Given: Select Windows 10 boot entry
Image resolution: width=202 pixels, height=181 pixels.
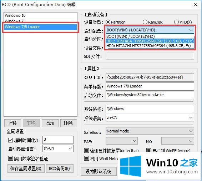Looking at the screenshot, I should coord(40,15).
